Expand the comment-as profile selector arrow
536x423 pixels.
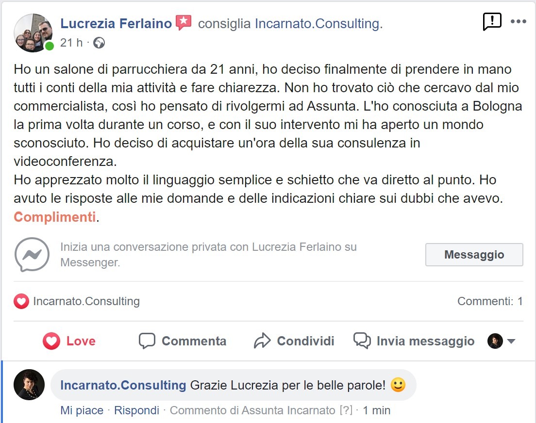[511, 342]
